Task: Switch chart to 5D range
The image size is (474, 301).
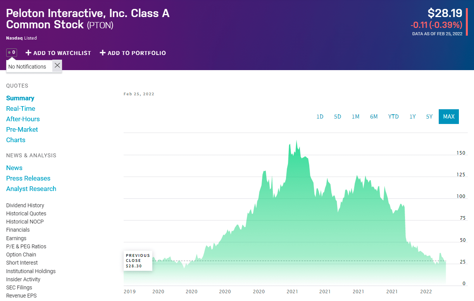Action: pos(338,117)
